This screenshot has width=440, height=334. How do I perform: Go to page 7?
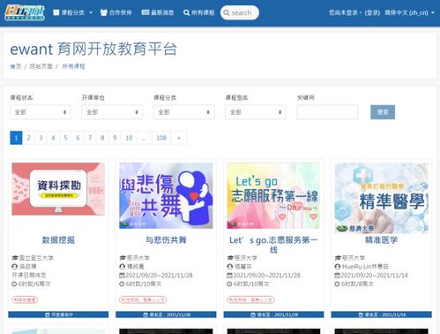click(x=90, y=138)
